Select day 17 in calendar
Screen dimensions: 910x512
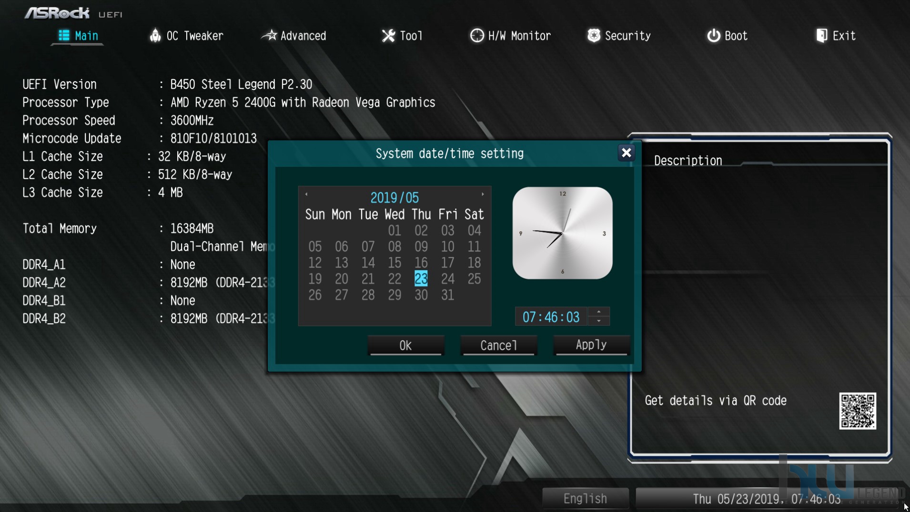[x=447, y=263]
